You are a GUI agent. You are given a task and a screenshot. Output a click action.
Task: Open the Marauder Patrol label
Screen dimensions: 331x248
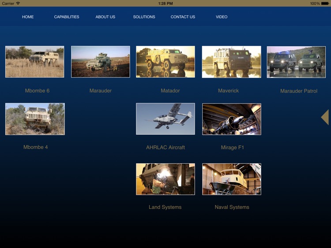tap(299, 91)
